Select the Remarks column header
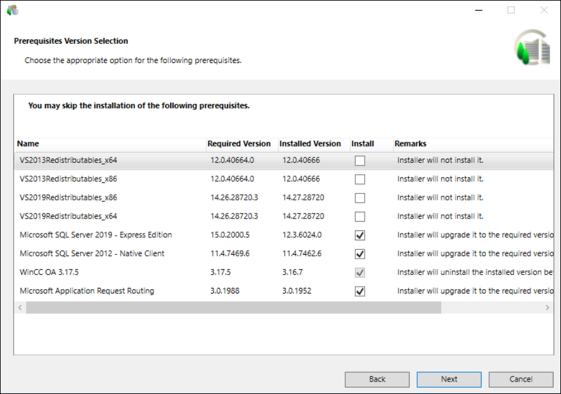Image resolution: width=561 pixels, height=394 pixels. click(x=410, y=144)
